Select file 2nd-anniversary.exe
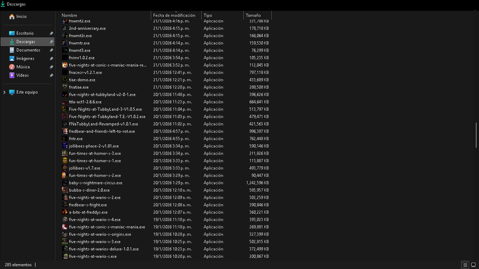This screenshot has height=269, width=479. tap(87, 28)
